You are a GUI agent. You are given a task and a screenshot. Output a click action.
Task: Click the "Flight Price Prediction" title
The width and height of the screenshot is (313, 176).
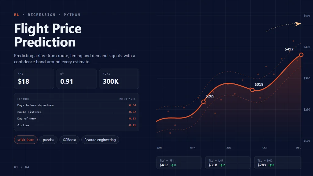pos(48,35)
